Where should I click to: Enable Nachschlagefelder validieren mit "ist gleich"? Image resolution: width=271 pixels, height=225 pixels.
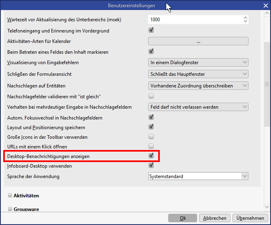[x=151, y=96]
